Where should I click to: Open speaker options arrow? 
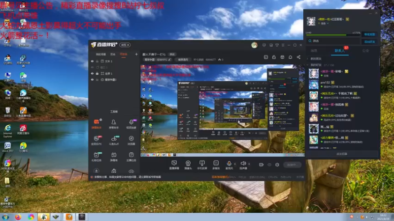[249, 164]
